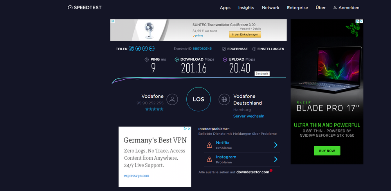
Task: Expand Netflix problems chevron
Action: tap(276, 145)
